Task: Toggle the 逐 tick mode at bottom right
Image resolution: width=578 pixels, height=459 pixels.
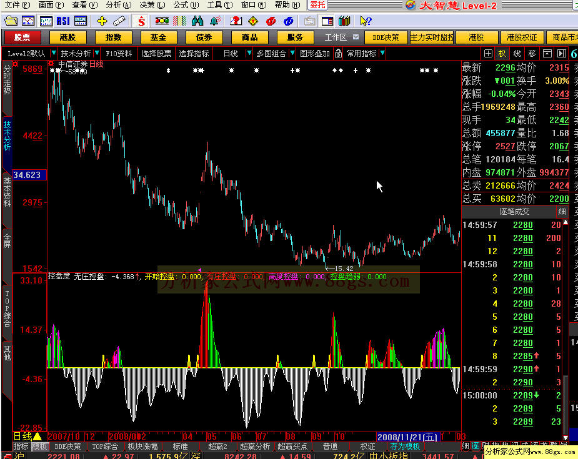Action: pos(476,446)
